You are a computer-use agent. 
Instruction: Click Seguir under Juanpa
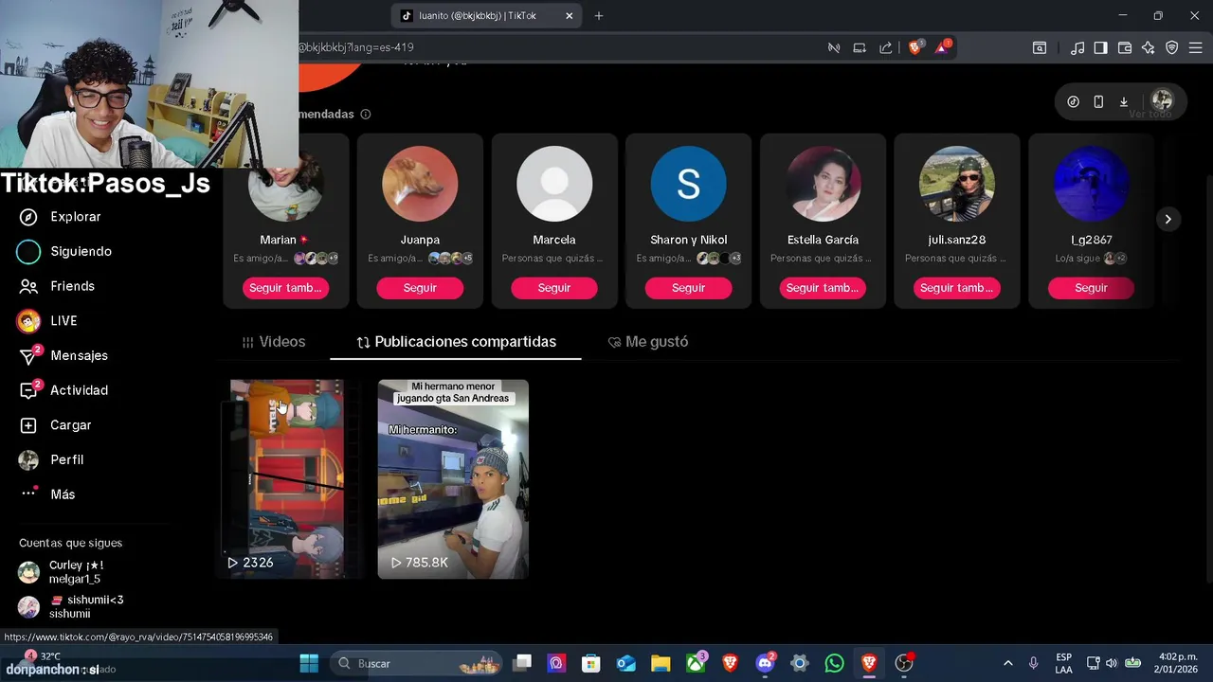[420, 288]
